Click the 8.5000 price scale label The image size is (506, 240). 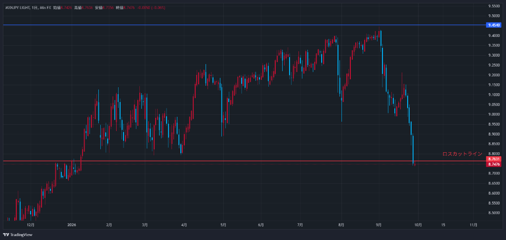pyautogui.click(x=494, y=213)
